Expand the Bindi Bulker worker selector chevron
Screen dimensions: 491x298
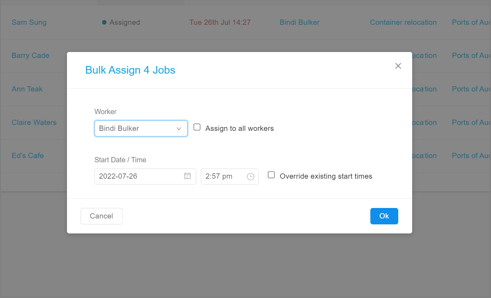point(179,128)
